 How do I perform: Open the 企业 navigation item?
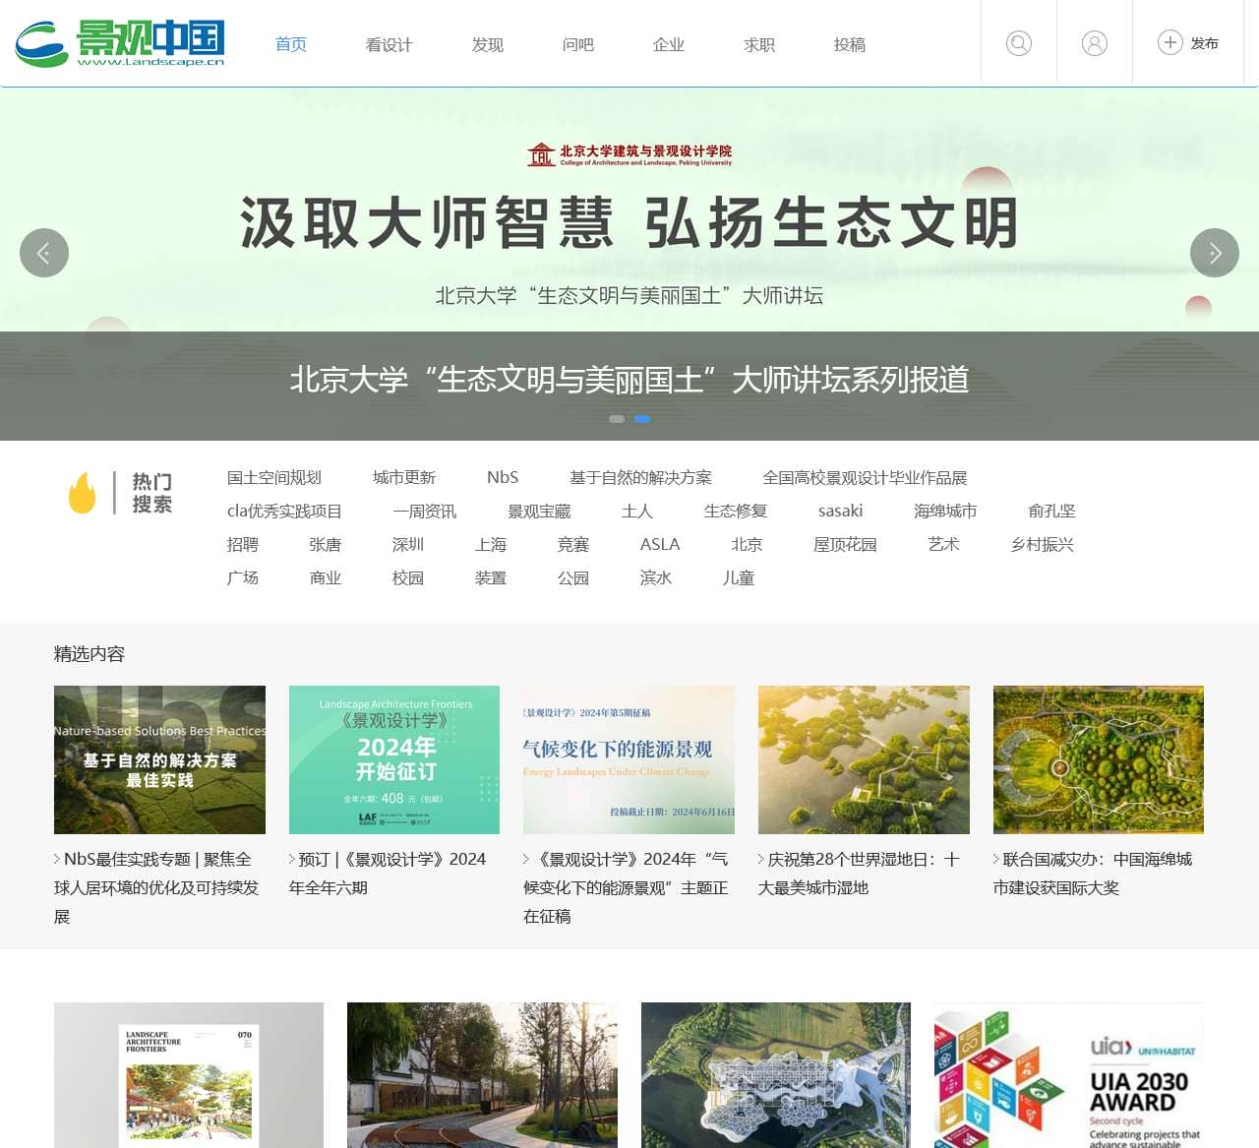(669, 44)
